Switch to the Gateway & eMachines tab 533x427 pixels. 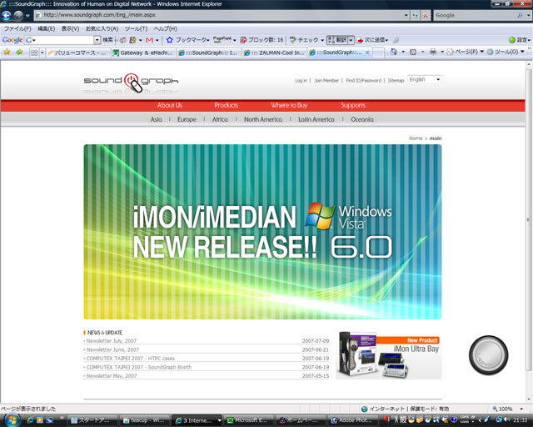[144, 53]
